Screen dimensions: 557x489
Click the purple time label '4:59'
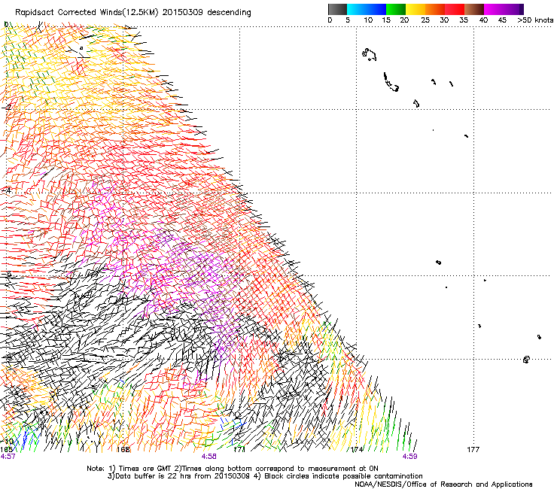(409, 457)
